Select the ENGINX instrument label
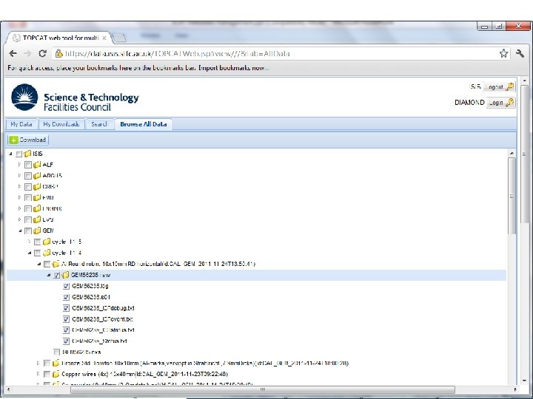Viewport: 533px width, 399px height. tap(52, 208)
